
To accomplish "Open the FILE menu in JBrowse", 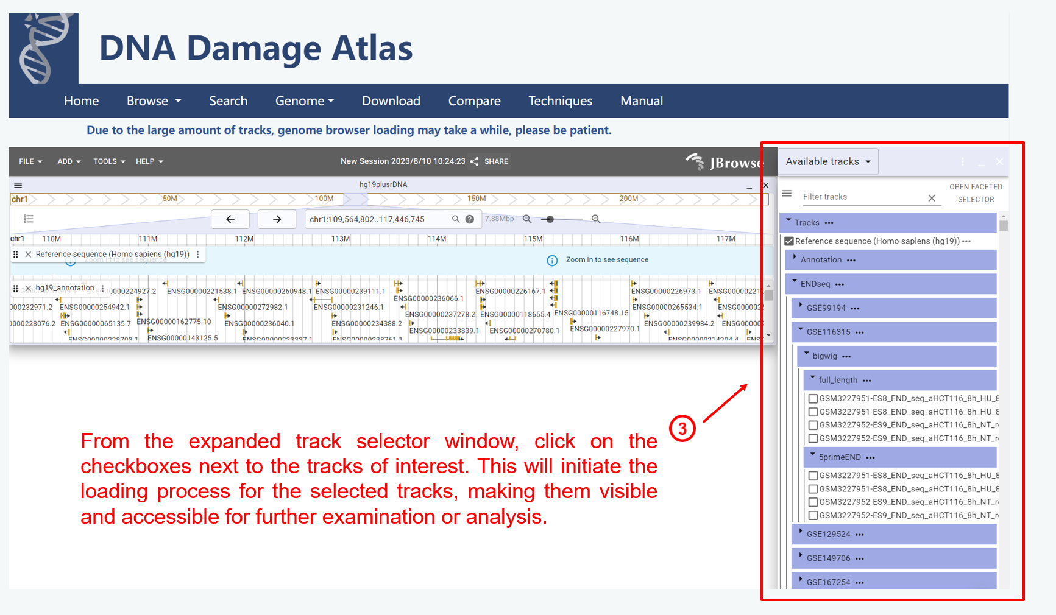I will pyautogui.click(x=30, y=161).
